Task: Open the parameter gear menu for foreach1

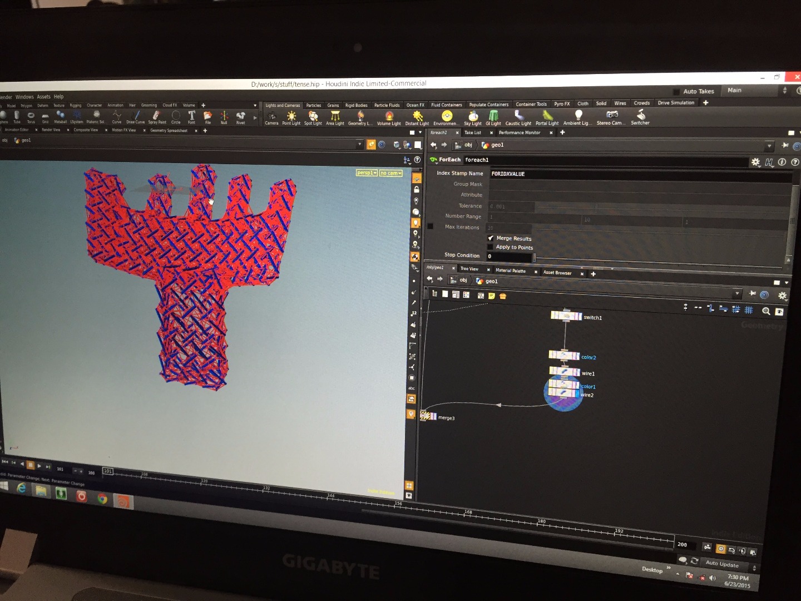Action: click(x=755, y=162)
